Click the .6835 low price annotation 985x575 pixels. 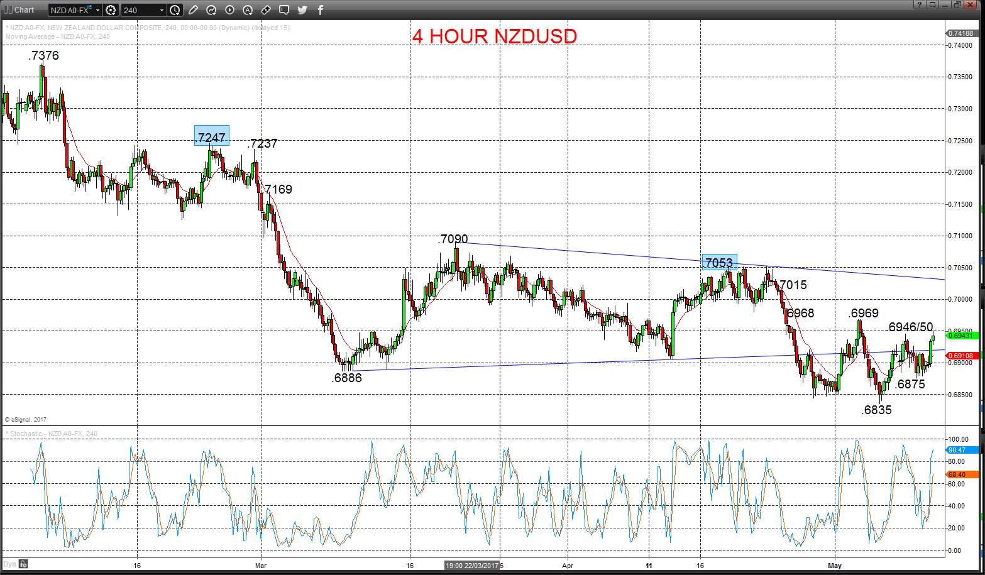876,410
